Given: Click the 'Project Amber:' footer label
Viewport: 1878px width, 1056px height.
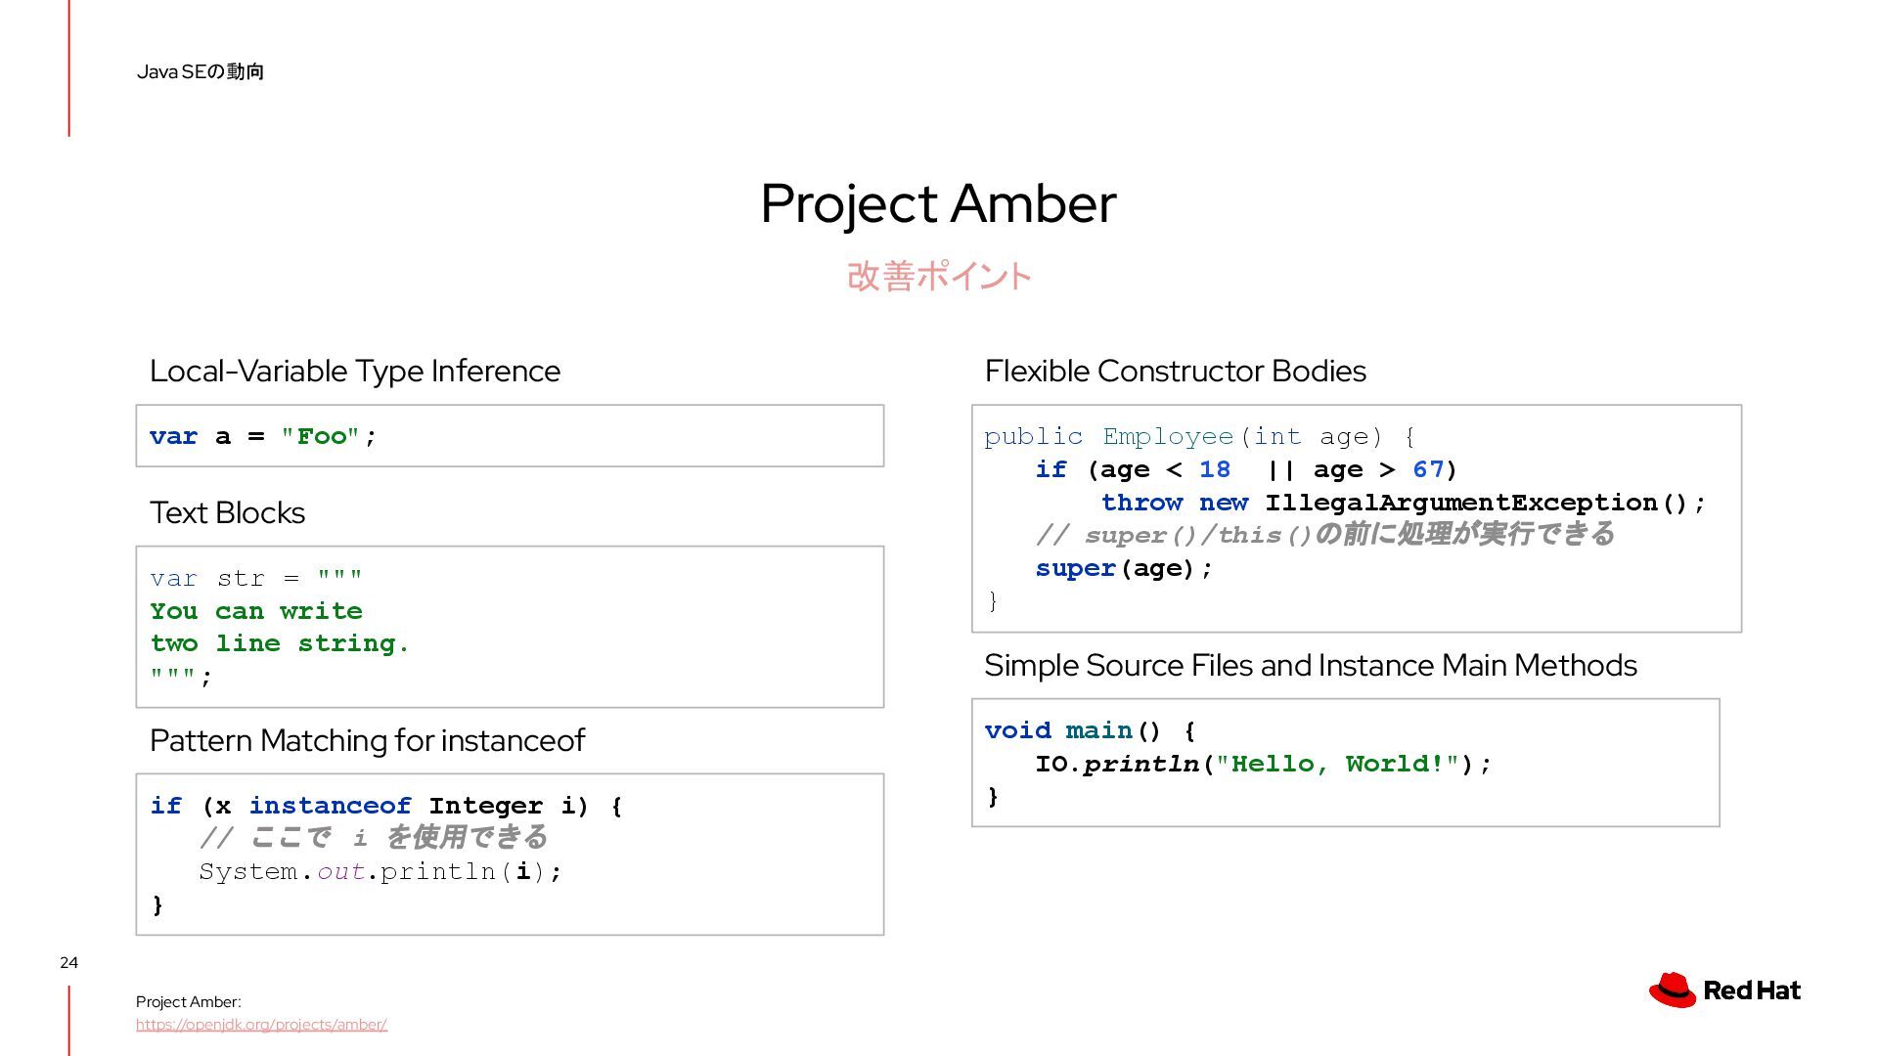Looking at the screenshot, I should [x=188, y=1002].
